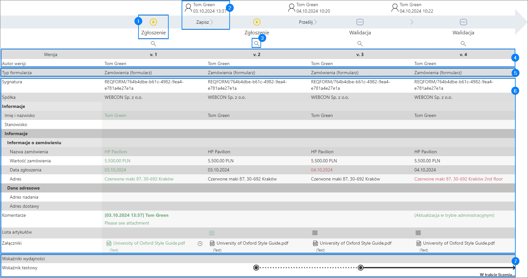
Task: Open the Lista artykułów list icon in v. 3
Action: click(315, 233)
